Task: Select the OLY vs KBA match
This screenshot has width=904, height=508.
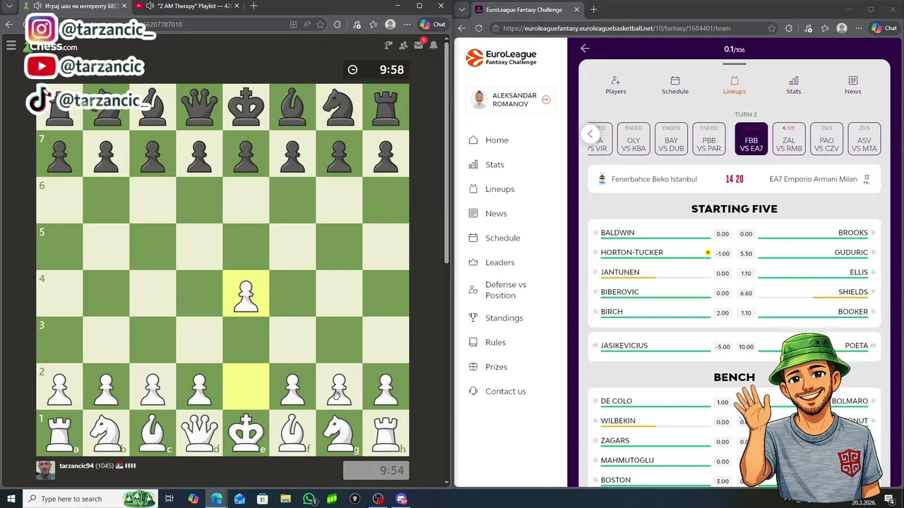Action: pos(634,138)
